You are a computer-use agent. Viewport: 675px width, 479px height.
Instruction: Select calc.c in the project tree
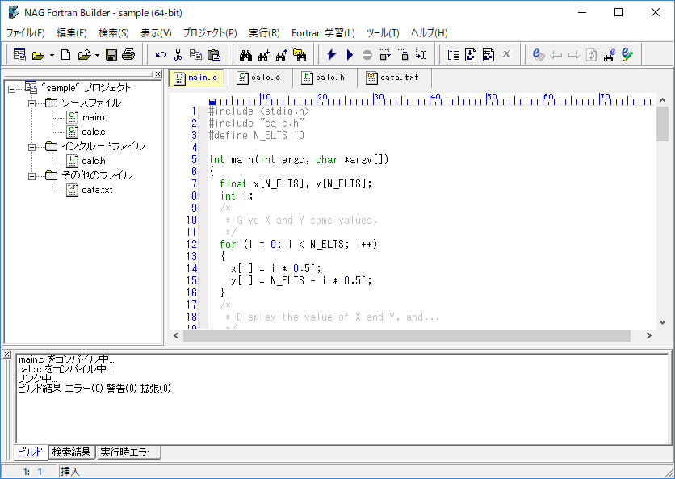(94, 132)
